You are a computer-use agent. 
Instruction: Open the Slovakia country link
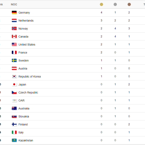[24, 116]
